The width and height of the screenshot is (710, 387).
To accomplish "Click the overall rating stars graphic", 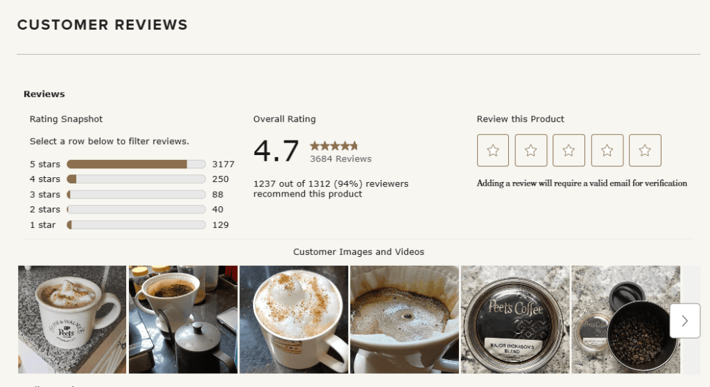I will tap(334, 145).
